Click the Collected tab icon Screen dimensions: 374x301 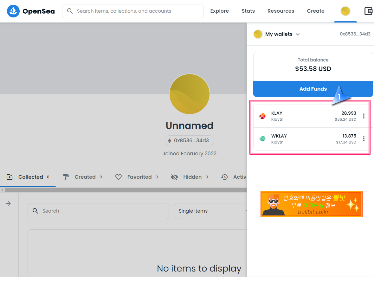(10, 177)
